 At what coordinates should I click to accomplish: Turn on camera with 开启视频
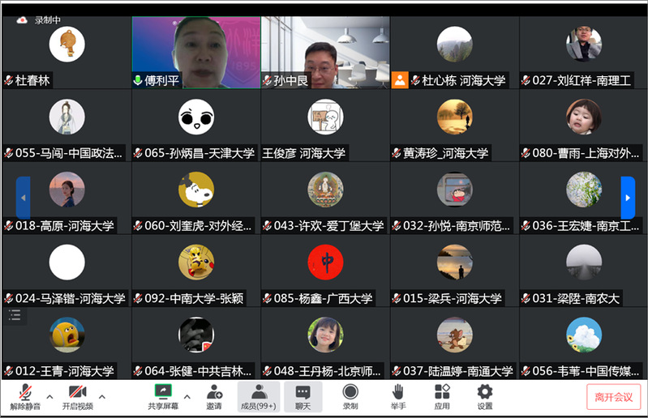(77, 392)
